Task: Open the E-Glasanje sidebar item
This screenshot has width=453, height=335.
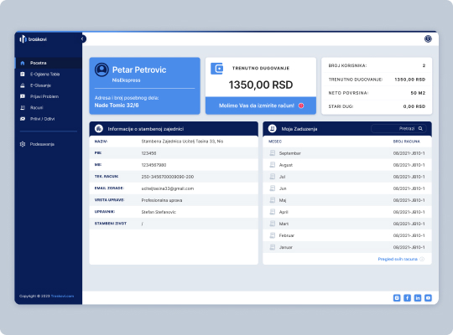Action: 49,85
